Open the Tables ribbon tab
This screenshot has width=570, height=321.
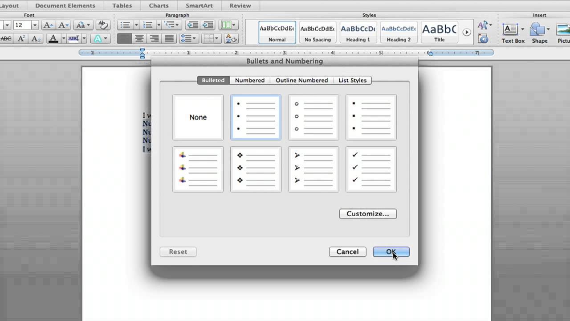click(x=122, y=6)
